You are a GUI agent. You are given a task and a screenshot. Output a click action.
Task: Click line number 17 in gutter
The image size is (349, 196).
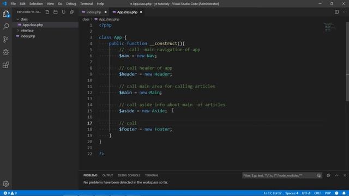tap(89, 123)
